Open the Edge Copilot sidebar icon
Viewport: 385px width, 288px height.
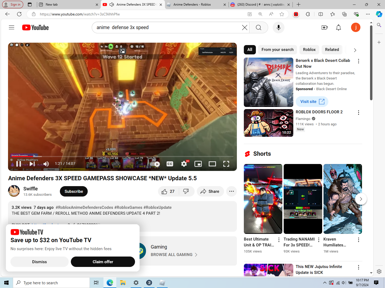379,14
